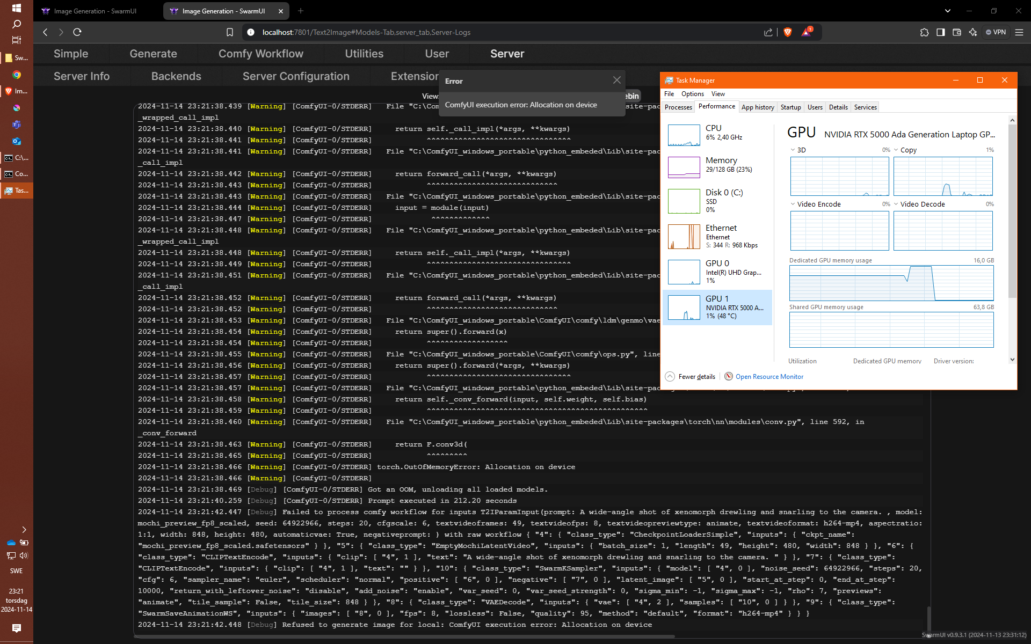This screenshot has width=1031, height=644.
Task: Open Resource Monitor
Action: point(769,376)
